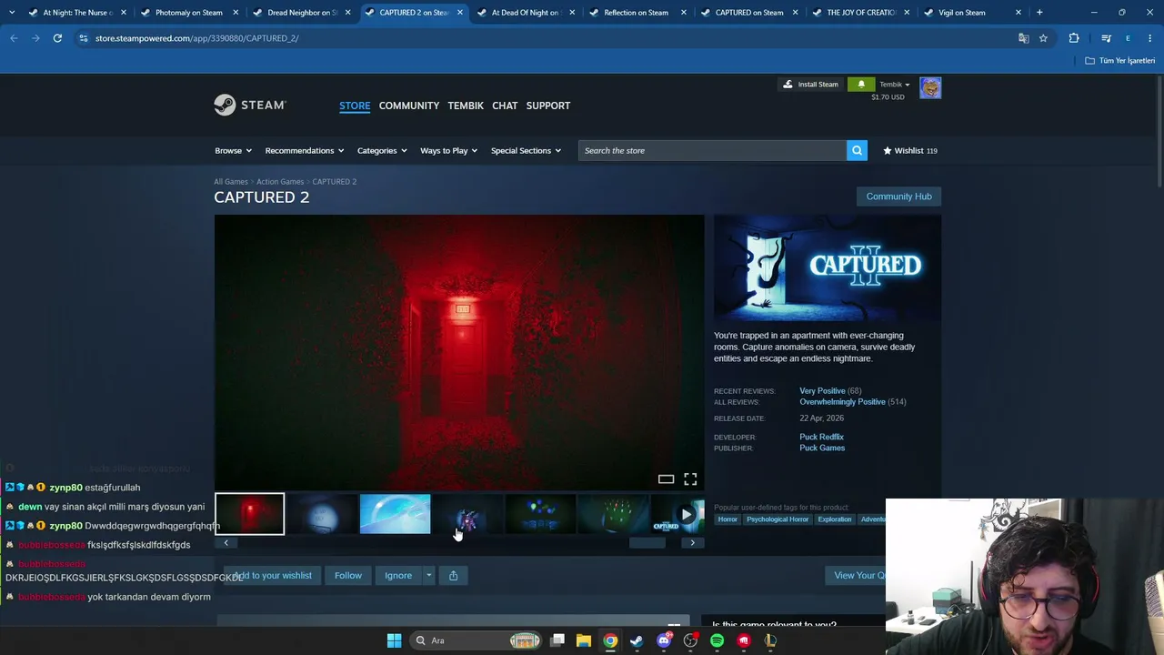Open File Explorer from the taskbar
The height and width of the screenshot is (655, 1164).
click(584, 640)
